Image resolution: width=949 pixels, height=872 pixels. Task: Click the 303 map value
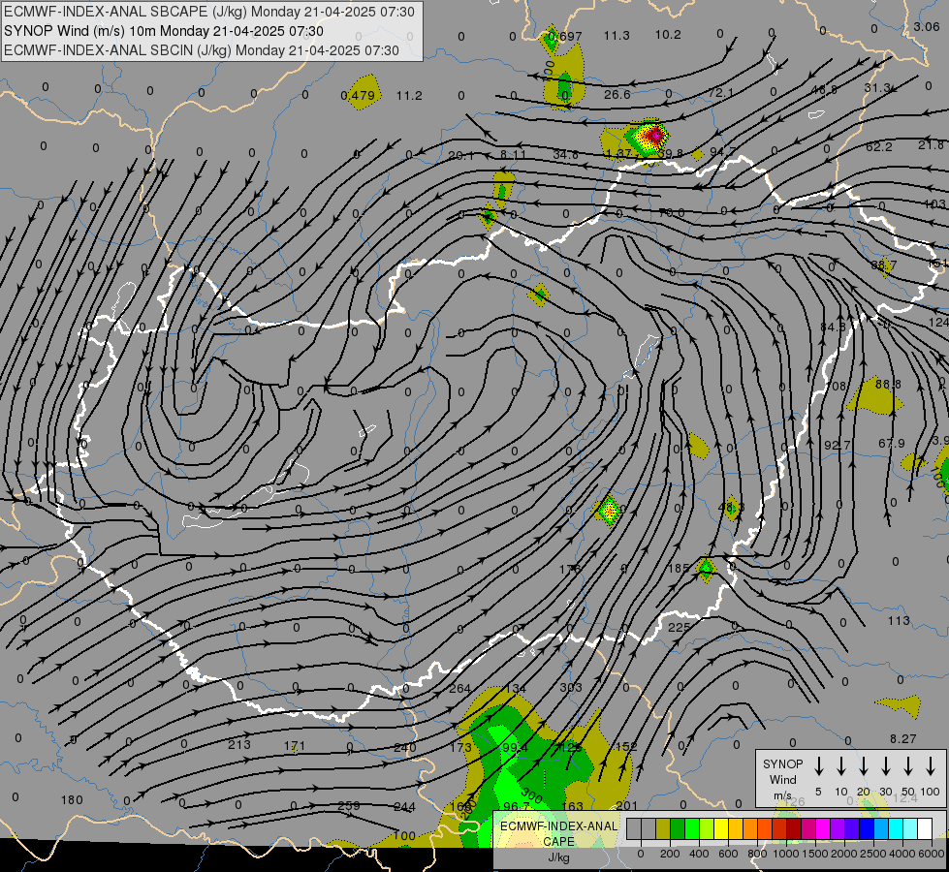pos(571,688)
